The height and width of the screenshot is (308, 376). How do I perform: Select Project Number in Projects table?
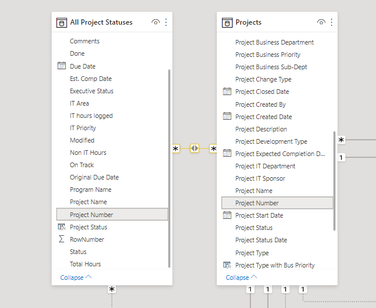(277, 203)
